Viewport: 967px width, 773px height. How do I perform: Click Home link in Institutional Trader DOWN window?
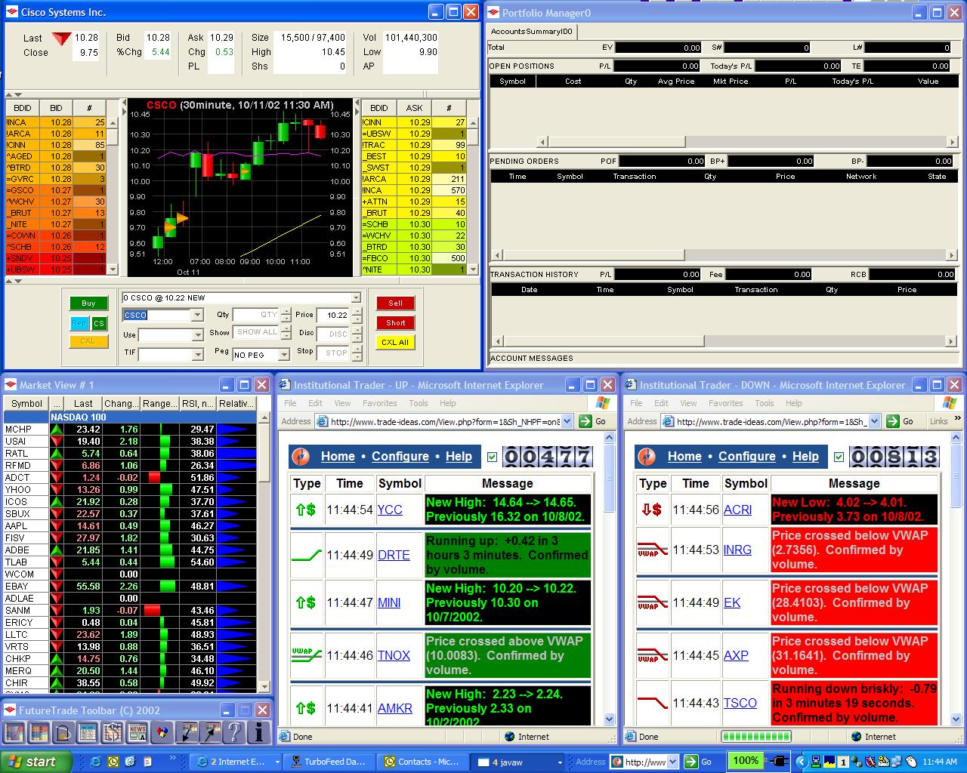pyautogui.click(x=684, y=456)
